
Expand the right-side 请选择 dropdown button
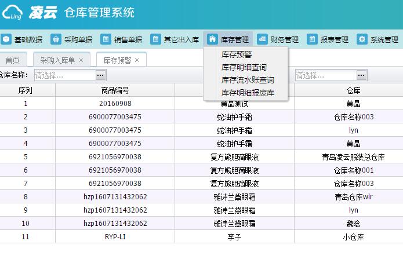point(362,75)
